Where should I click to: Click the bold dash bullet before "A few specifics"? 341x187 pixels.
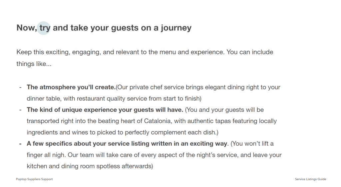point(20,144)
